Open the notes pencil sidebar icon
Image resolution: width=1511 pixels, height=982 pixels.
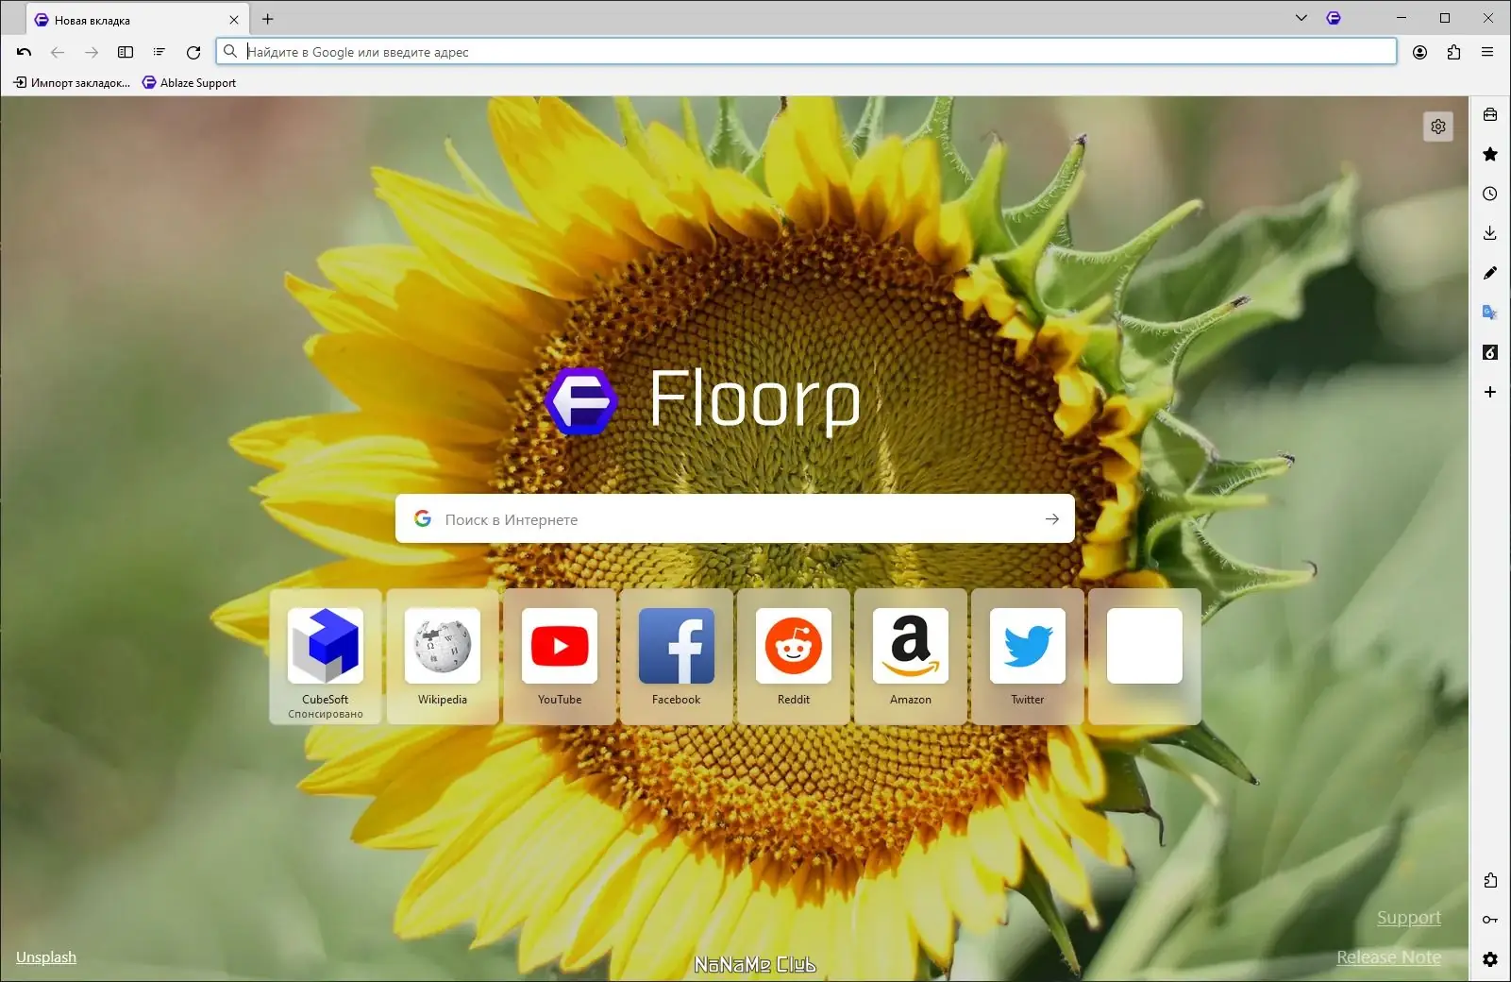point(1490,273)
